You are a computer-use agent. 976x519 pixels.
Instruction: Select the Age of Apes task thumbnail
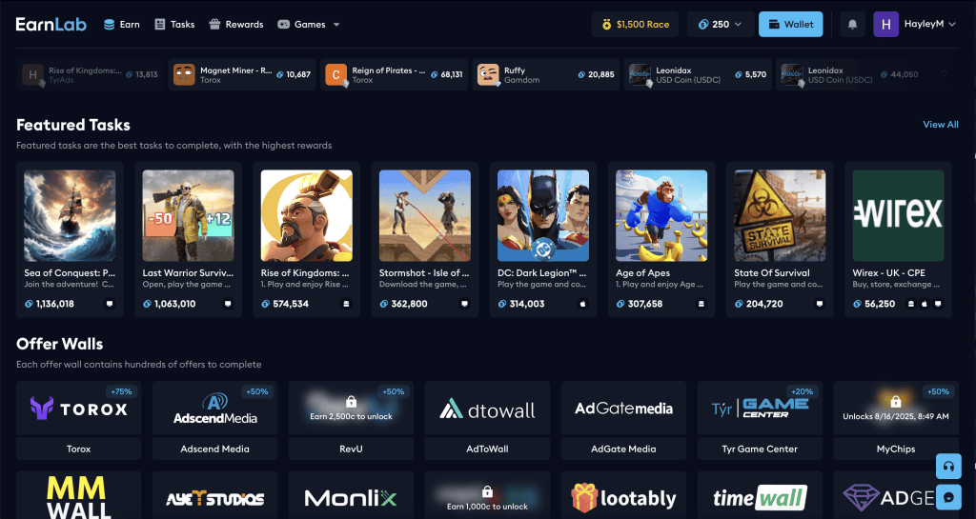click(661, 215)
